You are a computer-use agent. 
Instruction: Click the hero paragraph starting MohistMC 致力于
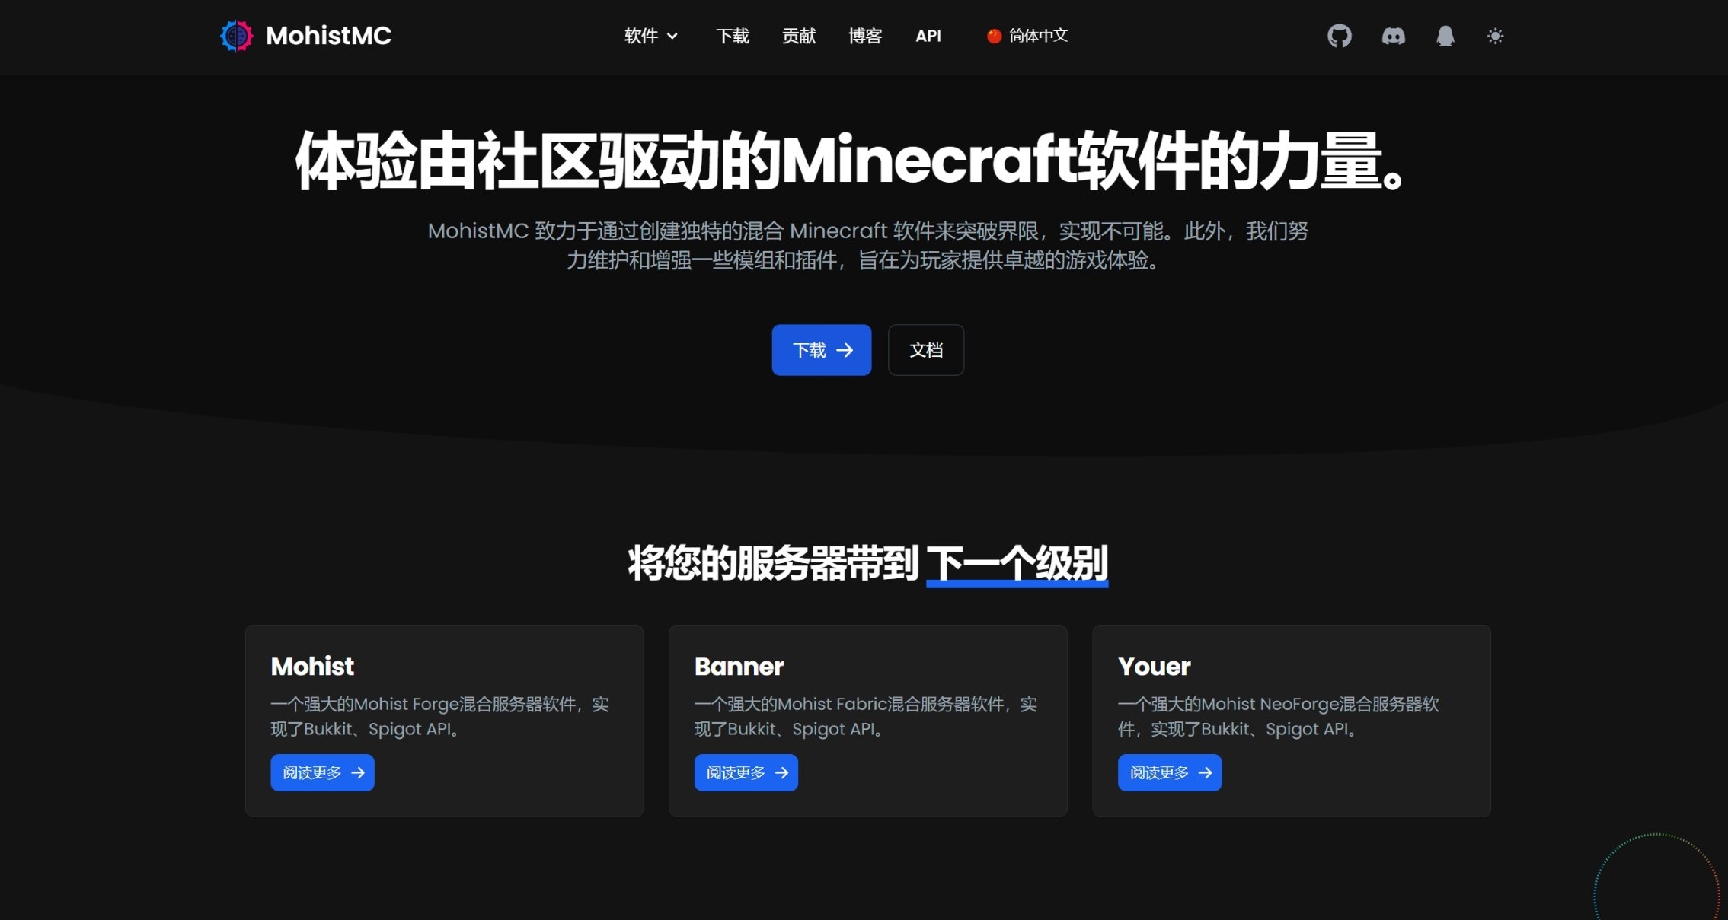point(868,245)
